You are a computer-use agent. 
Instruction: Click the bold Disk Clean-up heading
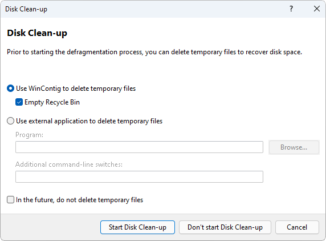tap(37, 33)
